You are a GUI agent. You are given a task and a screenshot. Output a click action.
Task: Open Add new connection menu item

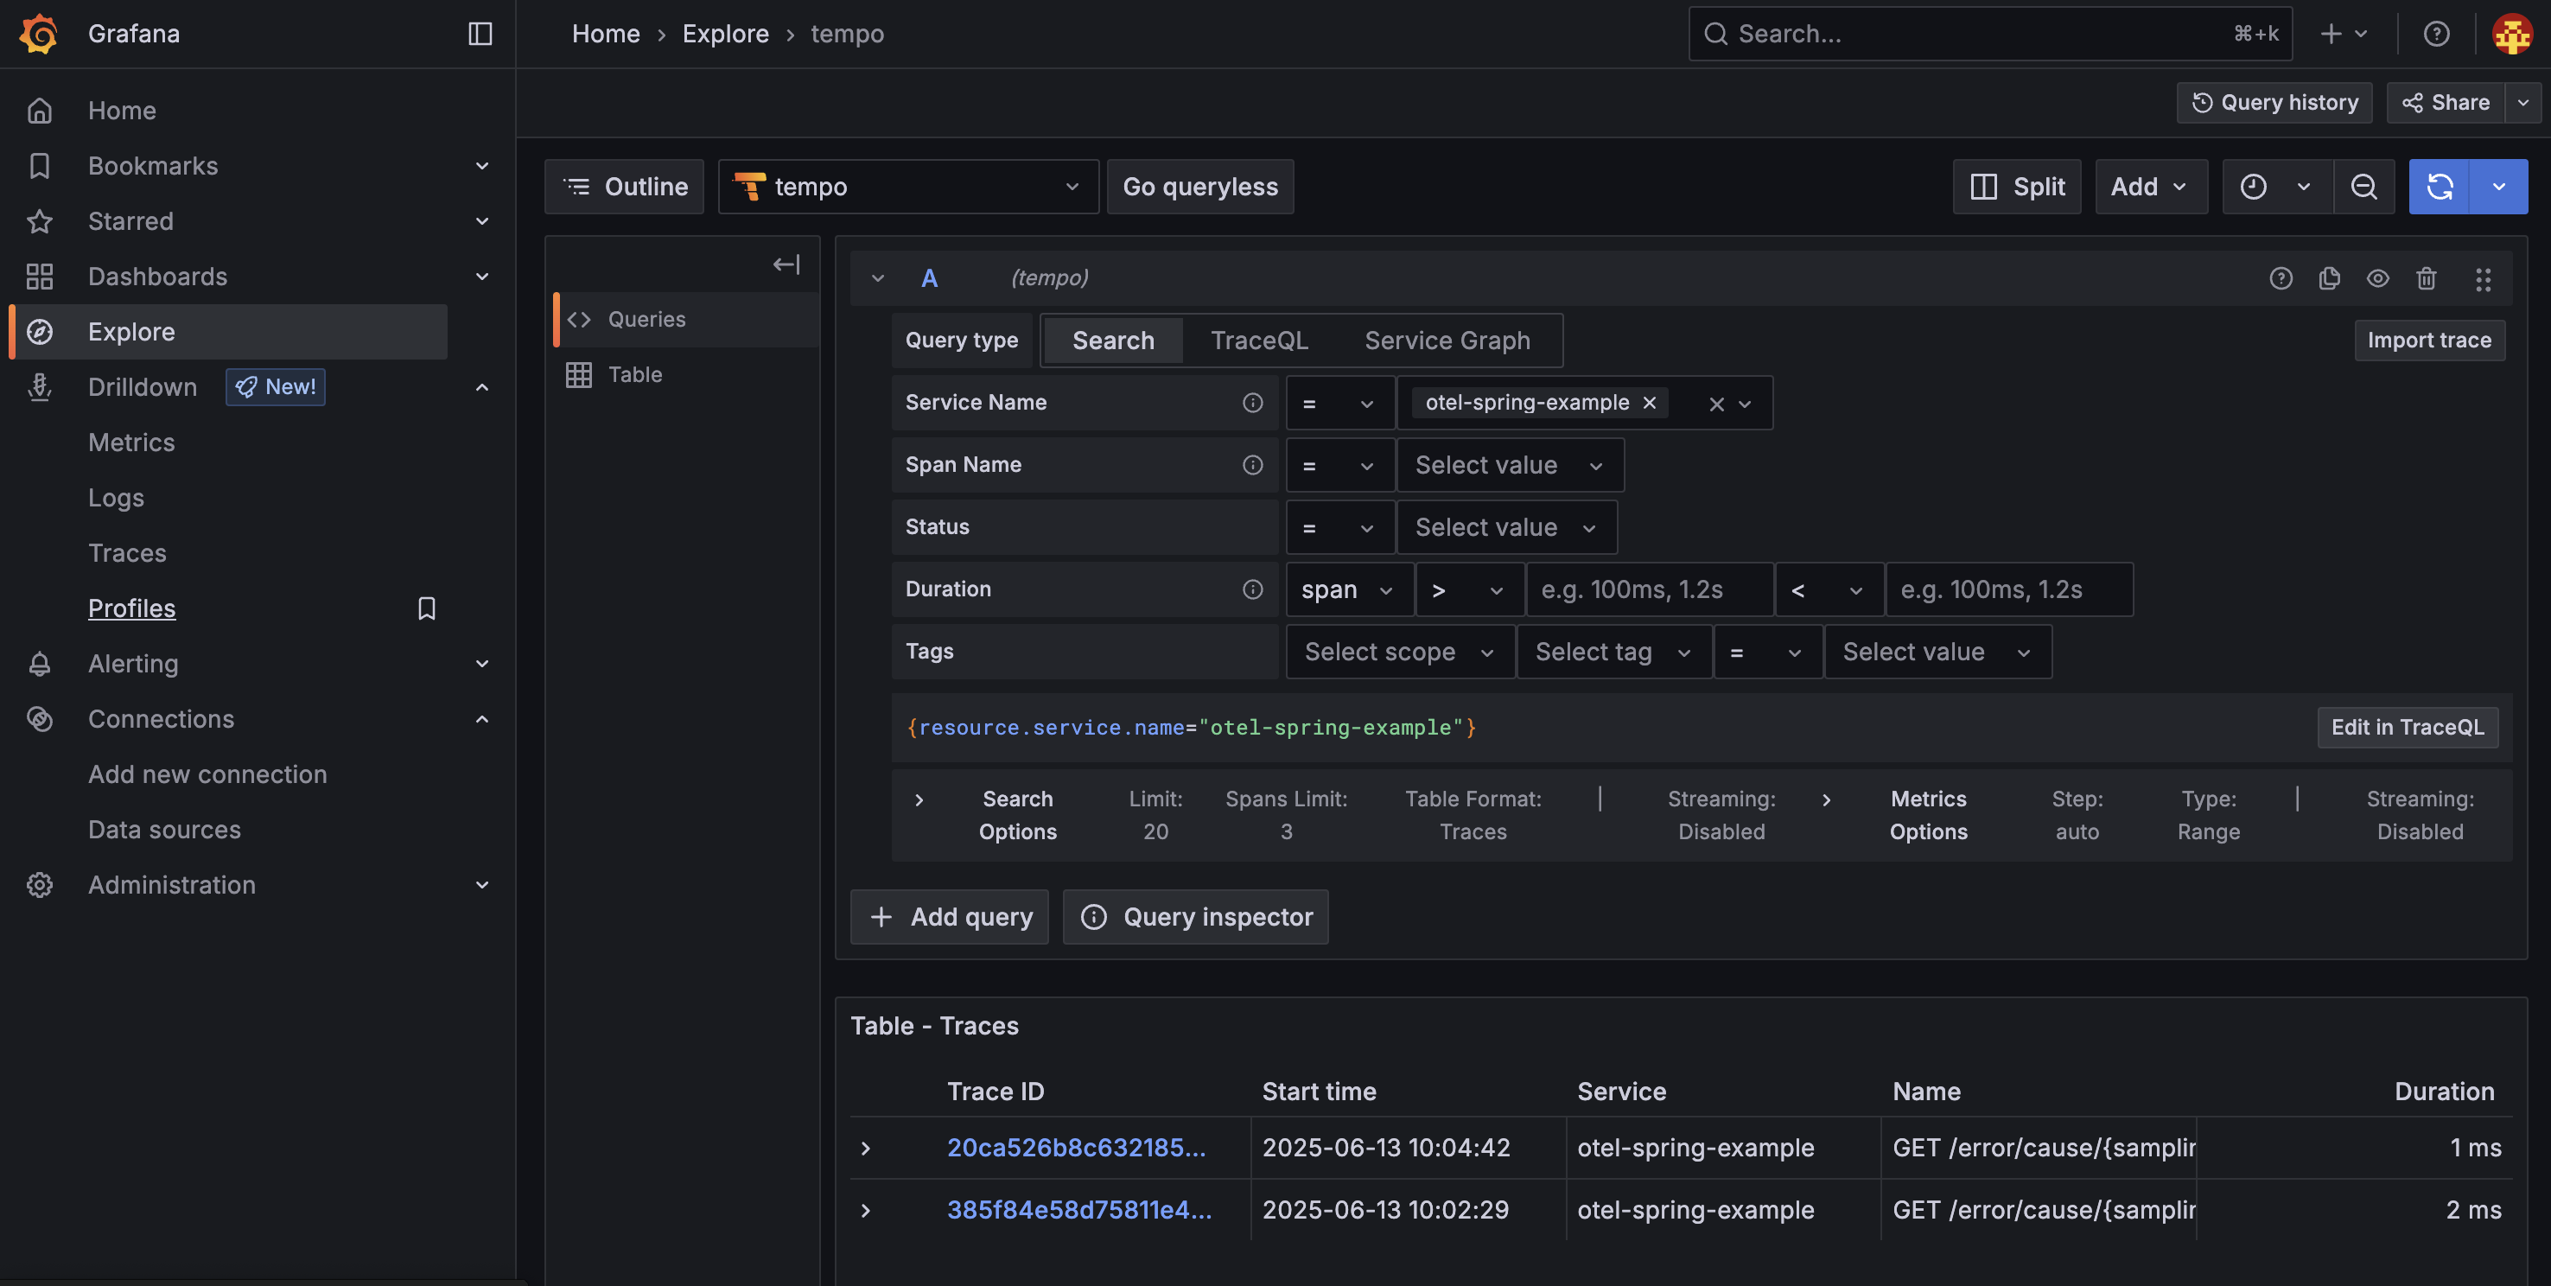pos(207,774)
